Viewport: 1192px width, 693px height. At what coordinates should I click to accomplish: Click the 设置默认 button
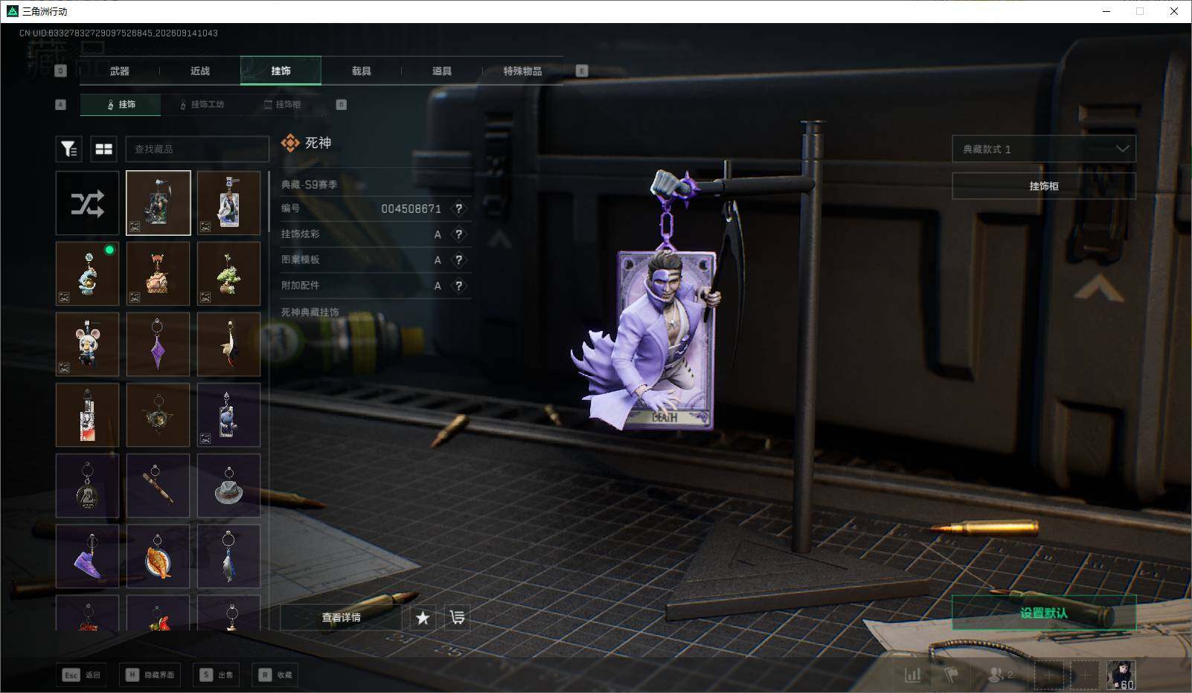pyautogui.click(x=1044, y=613)
